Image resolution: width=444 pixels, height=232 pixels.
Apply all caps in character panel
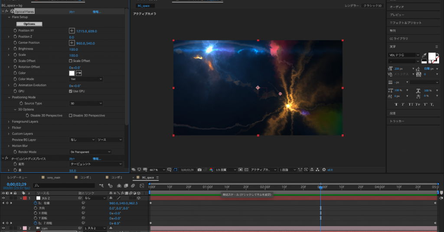pos(410,104)
